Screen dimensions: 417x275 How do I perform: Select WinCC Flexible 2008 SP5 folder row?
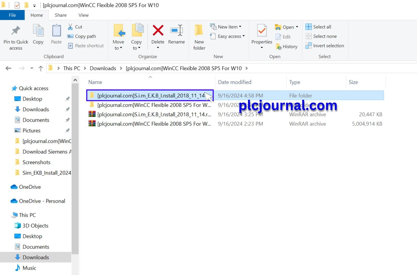pos(235,105)
